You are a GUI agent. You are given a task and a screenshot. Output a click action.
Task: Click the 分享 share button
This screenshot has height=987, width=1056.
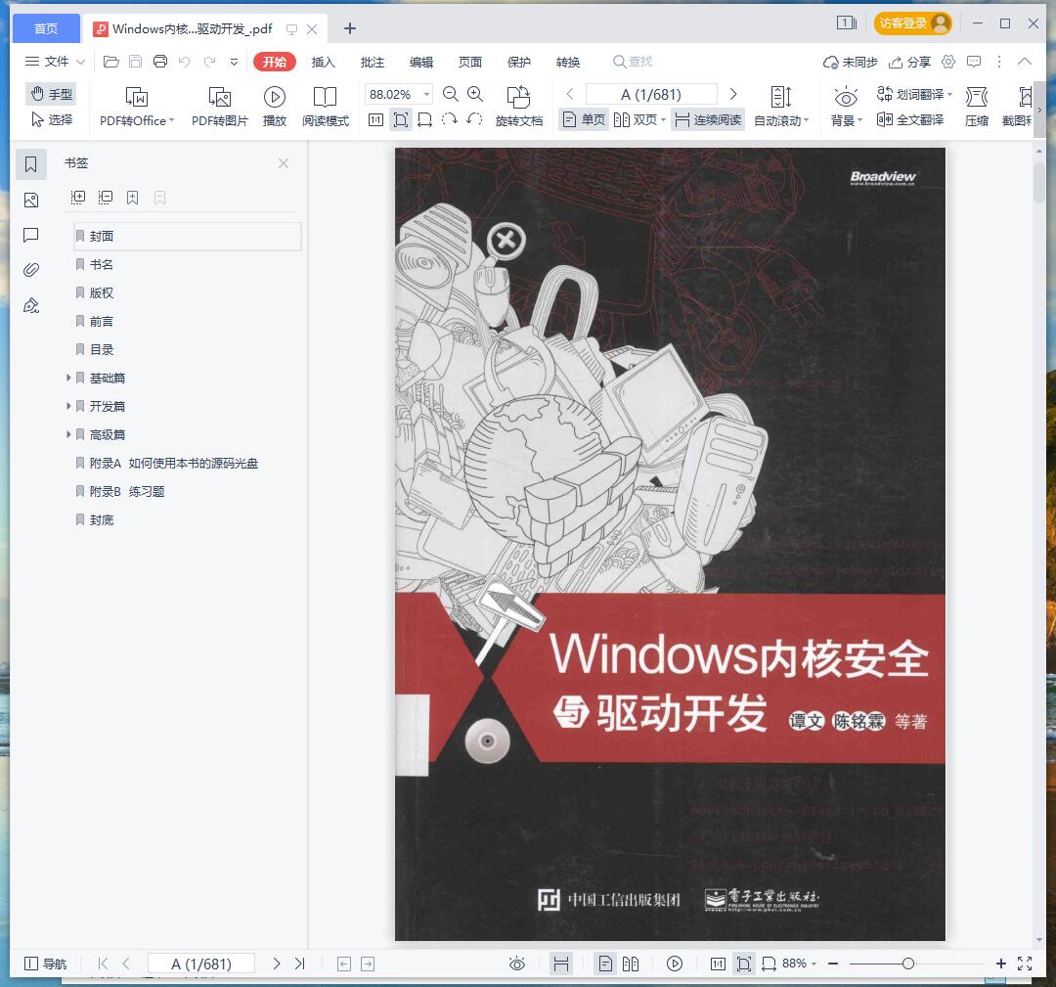909,62
